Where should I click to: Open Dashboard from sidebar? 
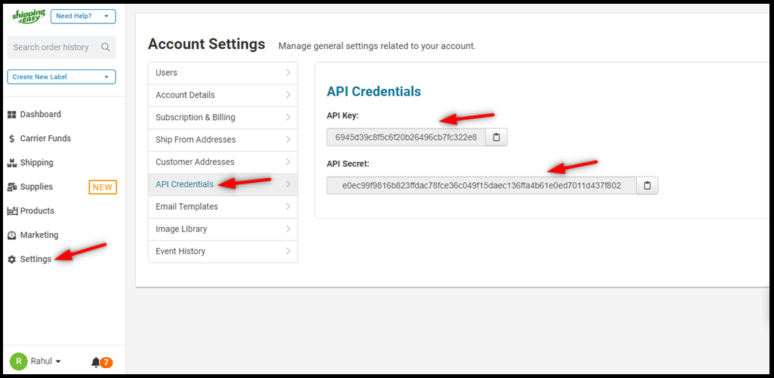[x=41, y=115]
